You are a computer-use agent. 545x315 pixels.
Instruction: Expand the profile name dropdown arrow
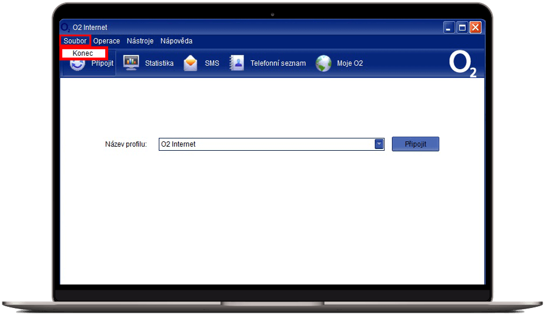(x=379, y=144)
